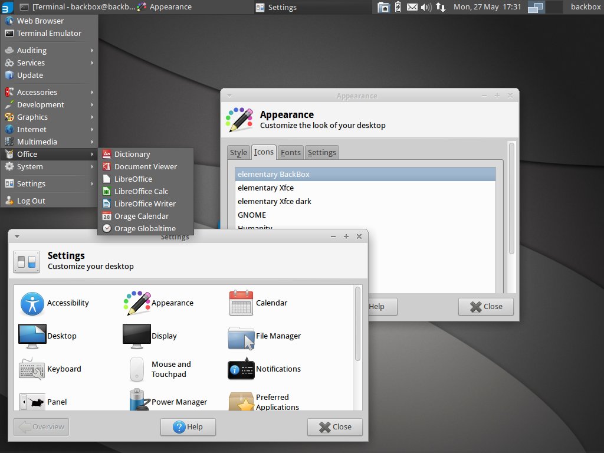Expand the Internet submenu
Screen dimensions: 604x453
pyautogui.click(x=50, y=129)
